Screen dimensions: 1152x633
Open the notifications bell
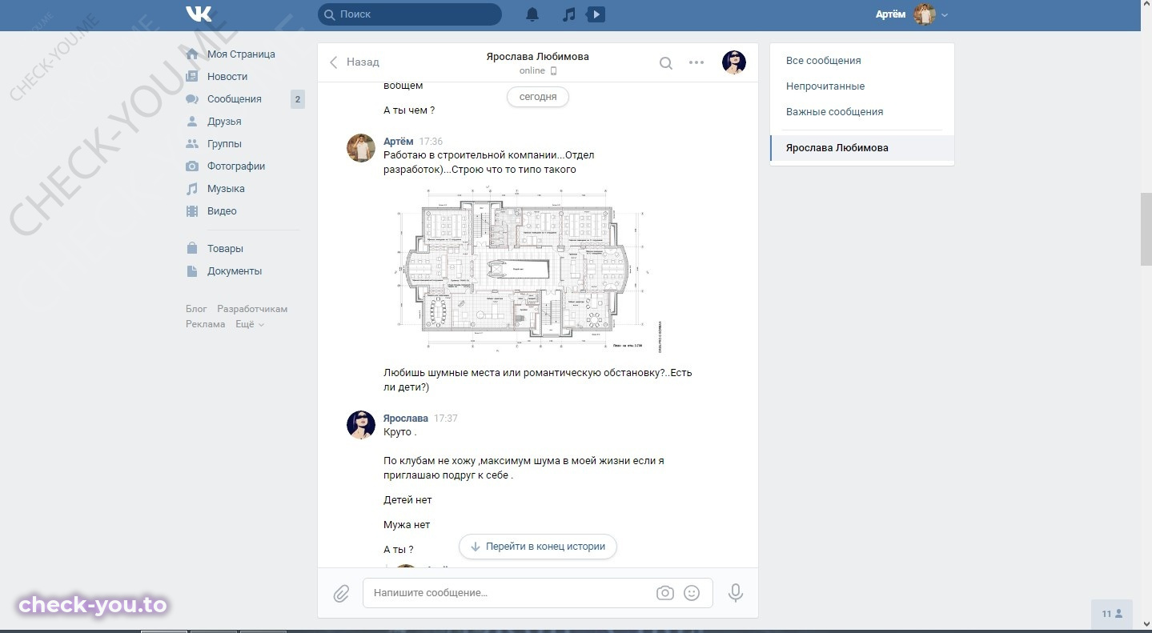coord(532,14)
